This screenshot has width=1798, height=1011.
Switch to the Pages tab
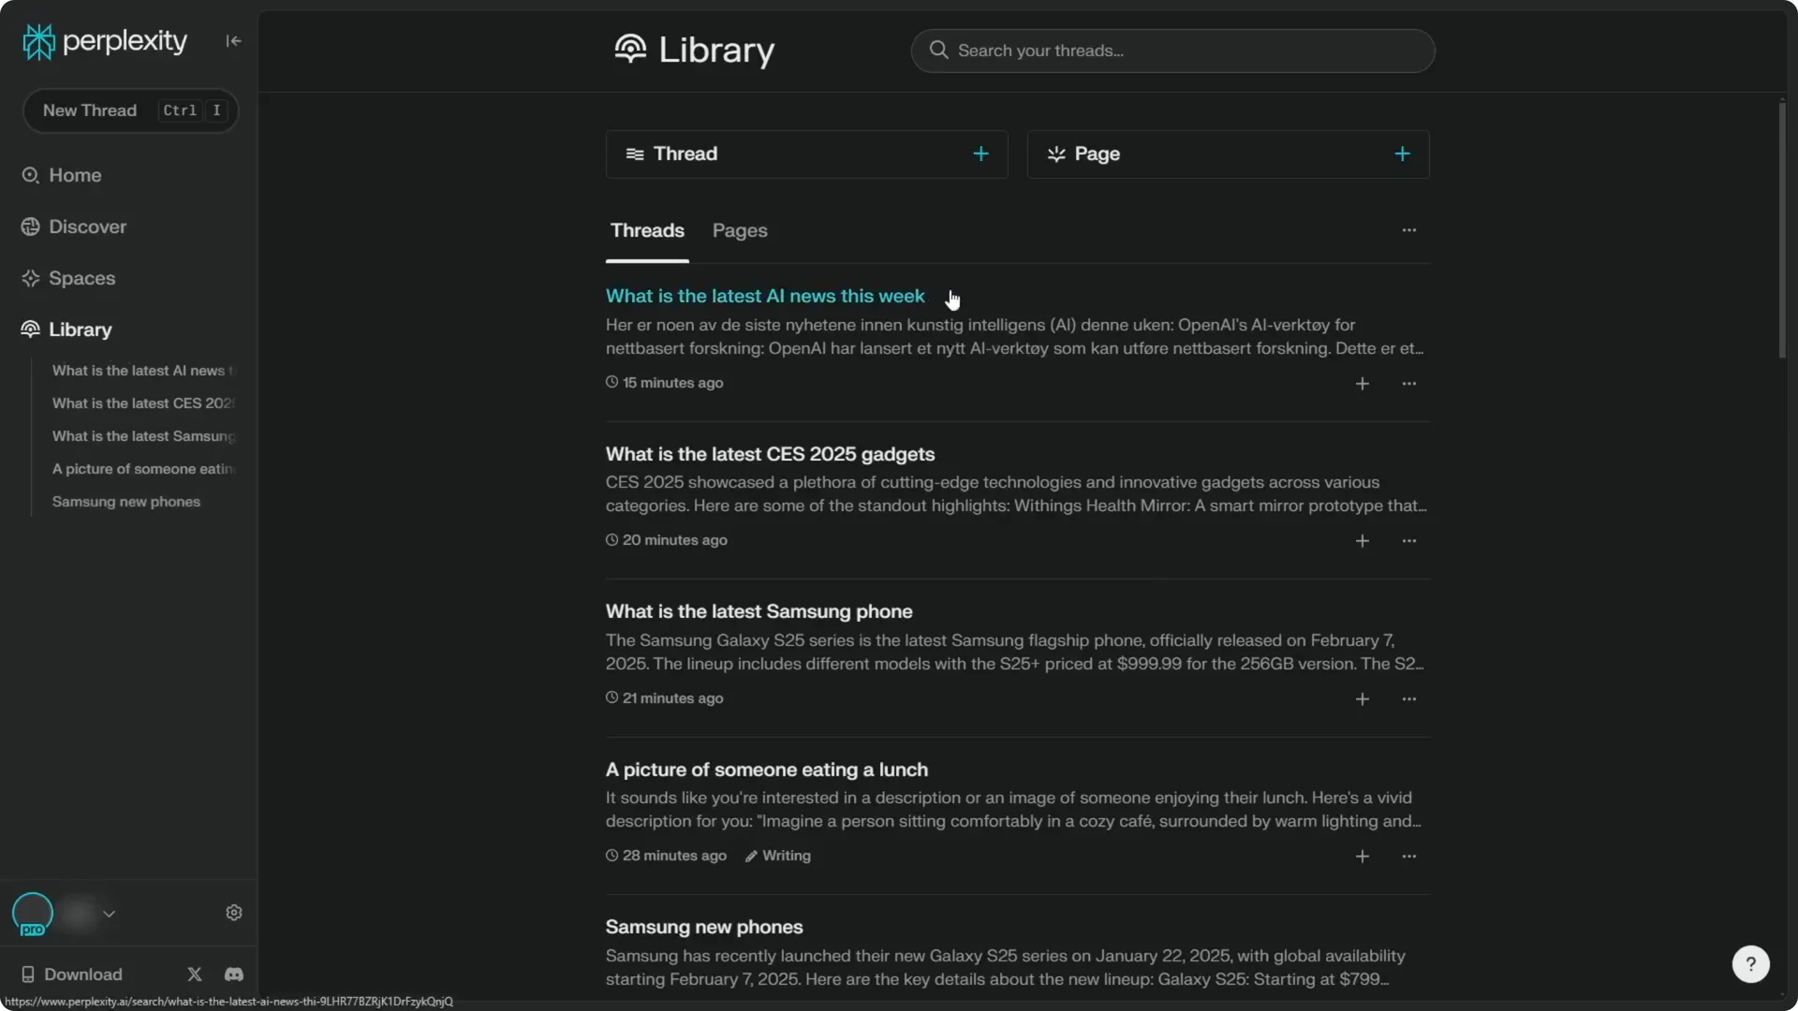pyautogui.click(x=740, y=230)
